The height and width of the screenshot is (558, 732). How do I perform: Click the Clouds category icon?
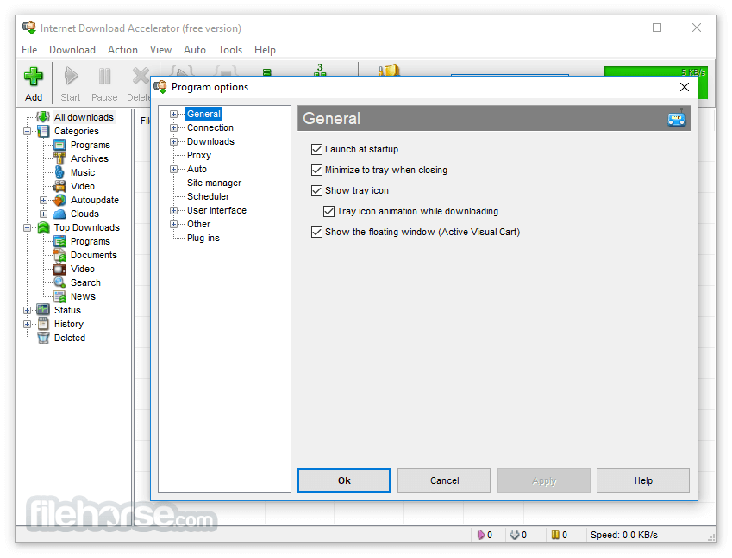pyautogui.click(x=59, y=214)
